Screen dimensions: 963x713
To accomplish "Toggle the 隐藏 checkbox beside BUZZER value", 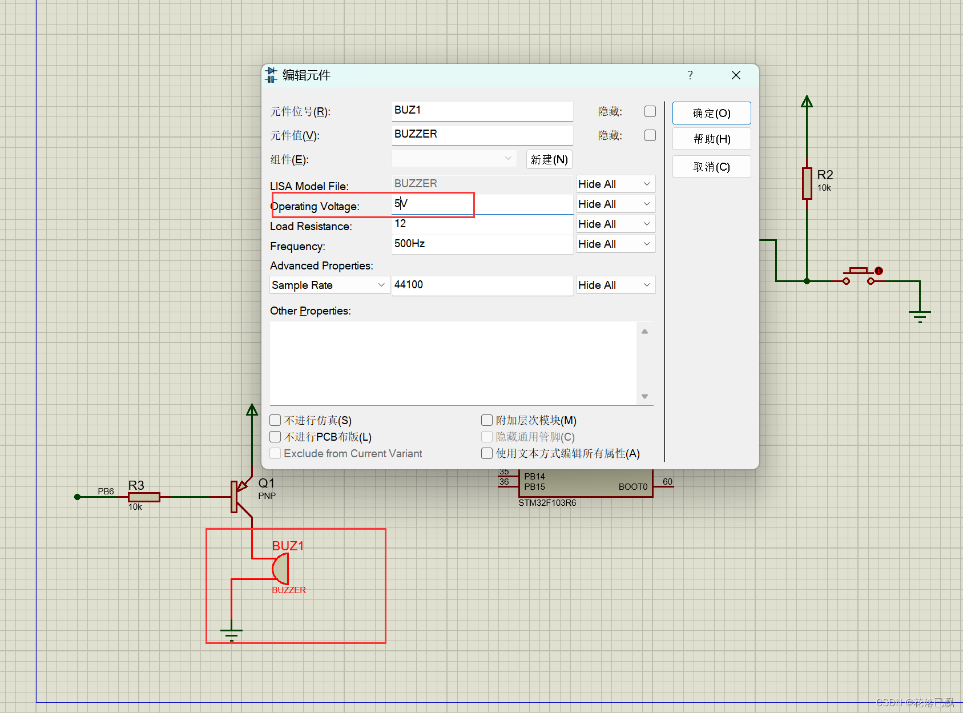I will 650,135.
